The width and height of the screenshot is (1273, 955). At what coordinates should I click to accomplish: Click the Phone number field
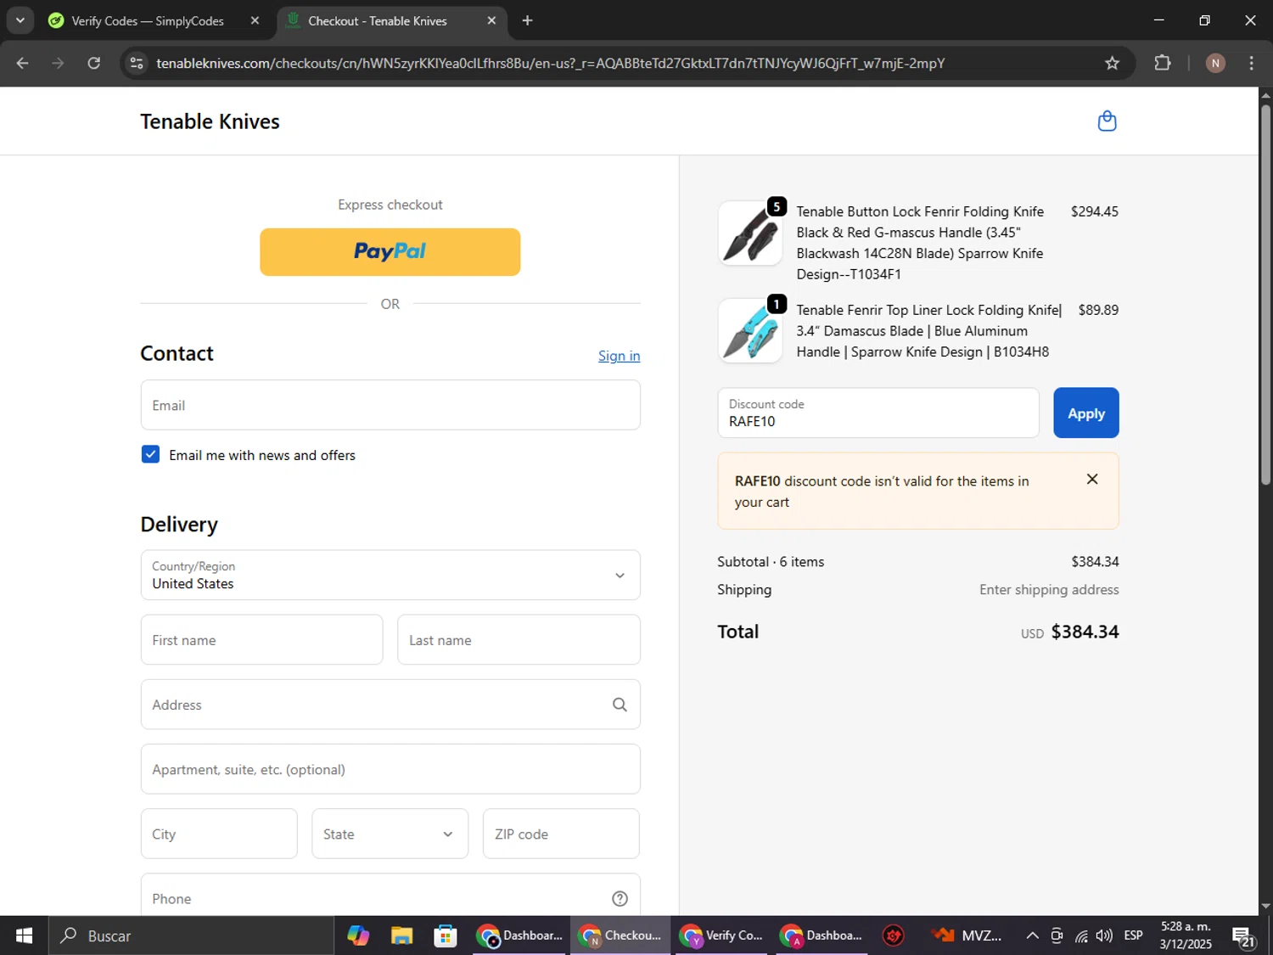[390, 895]
